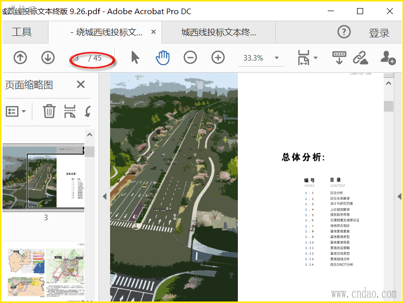This screenshot has height=303, width=404.
Task: Click the insert pages icon in thumbnails panel
Action: [x=70, y=111]
